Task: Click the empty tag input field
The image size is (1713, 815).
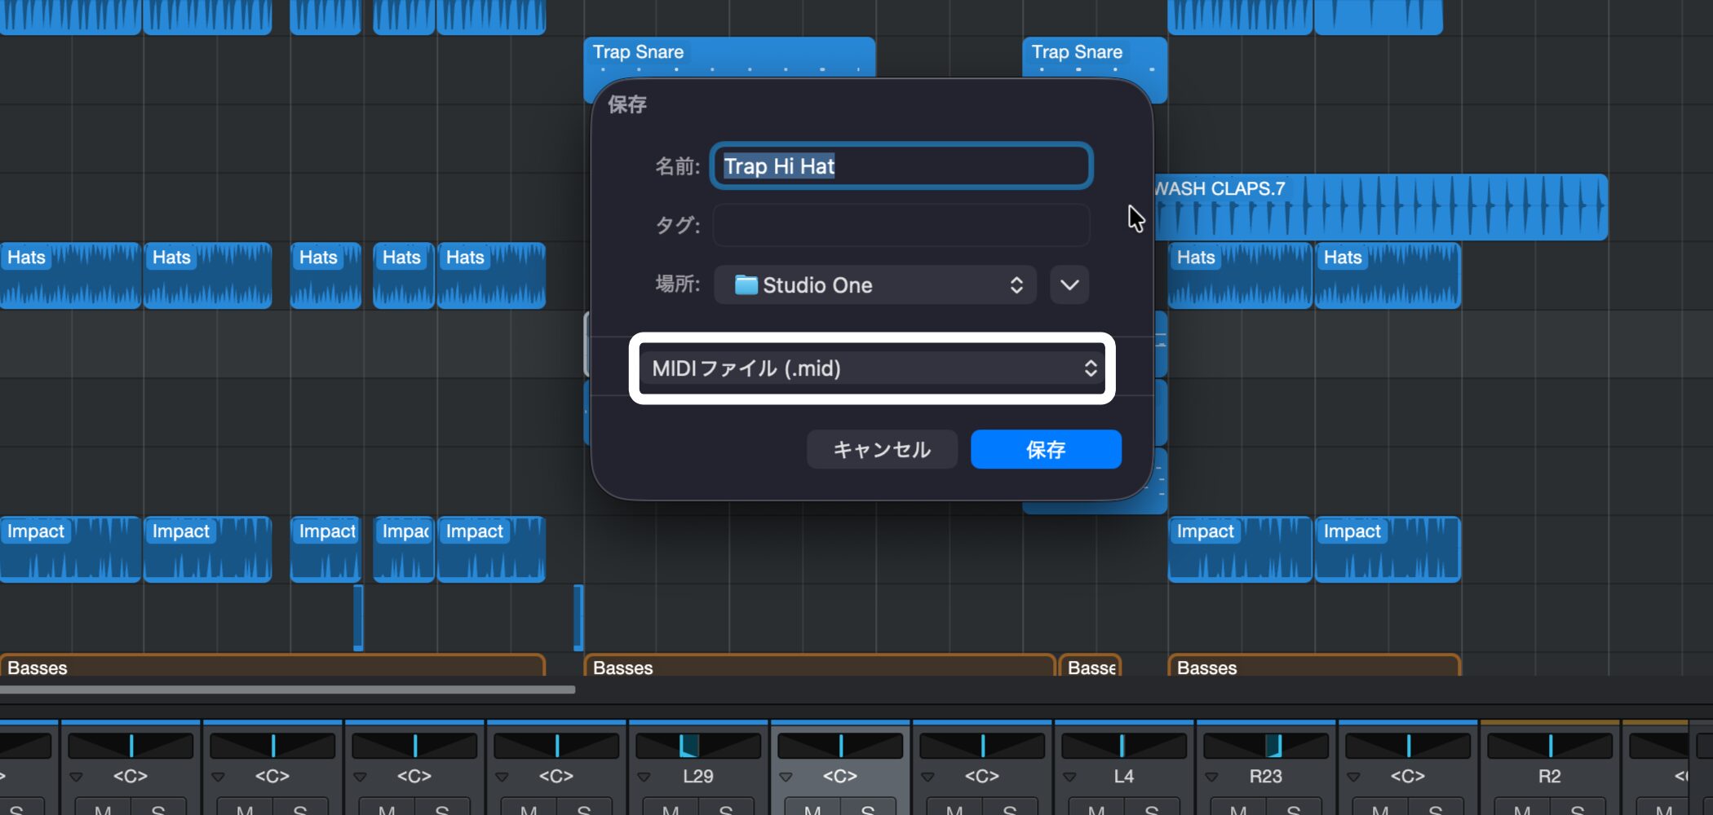Action: click(901, 225)
